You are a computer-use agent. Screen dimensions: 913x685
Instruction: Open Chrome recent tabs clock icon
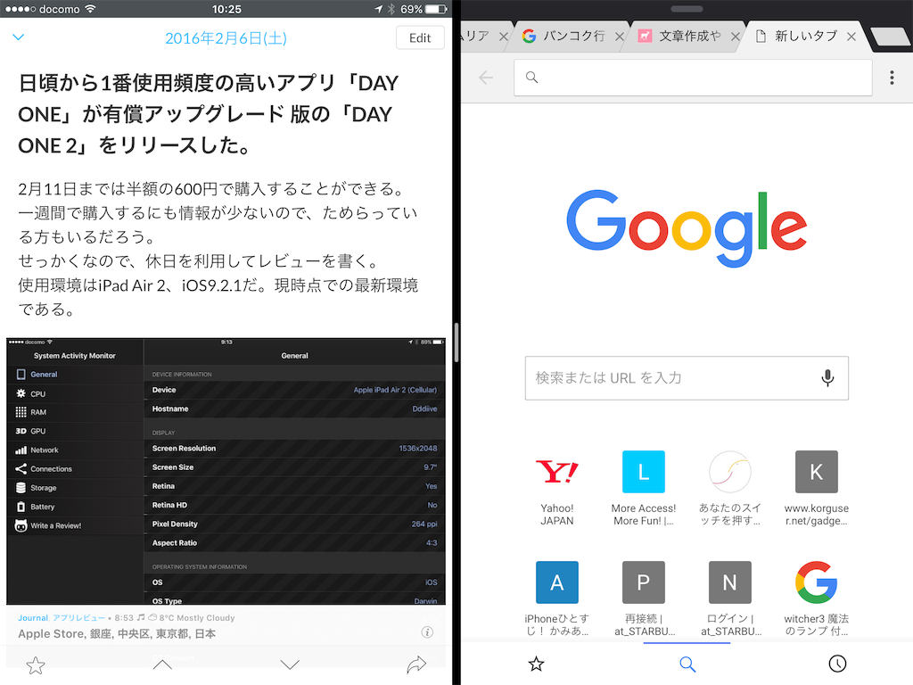[836, 664]
